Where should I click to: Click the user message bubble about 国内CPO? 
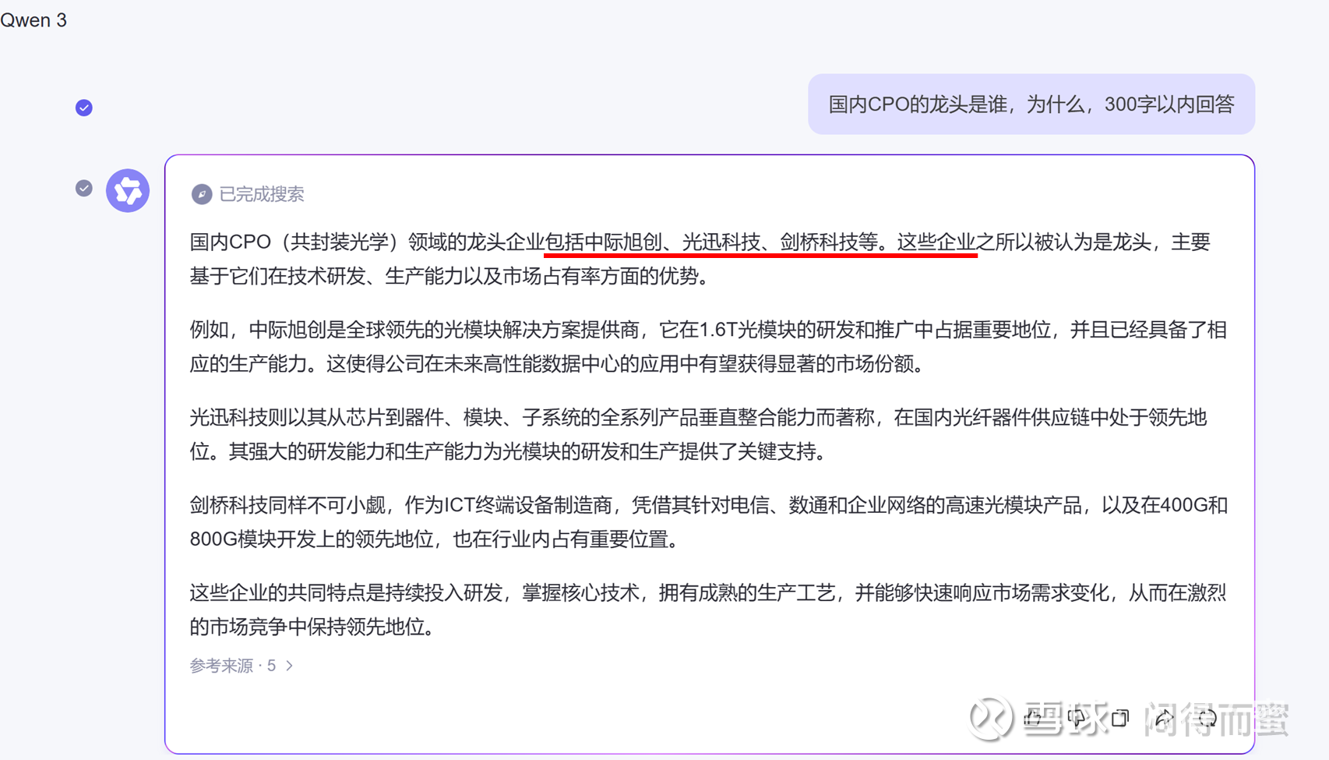(1031, 104)
